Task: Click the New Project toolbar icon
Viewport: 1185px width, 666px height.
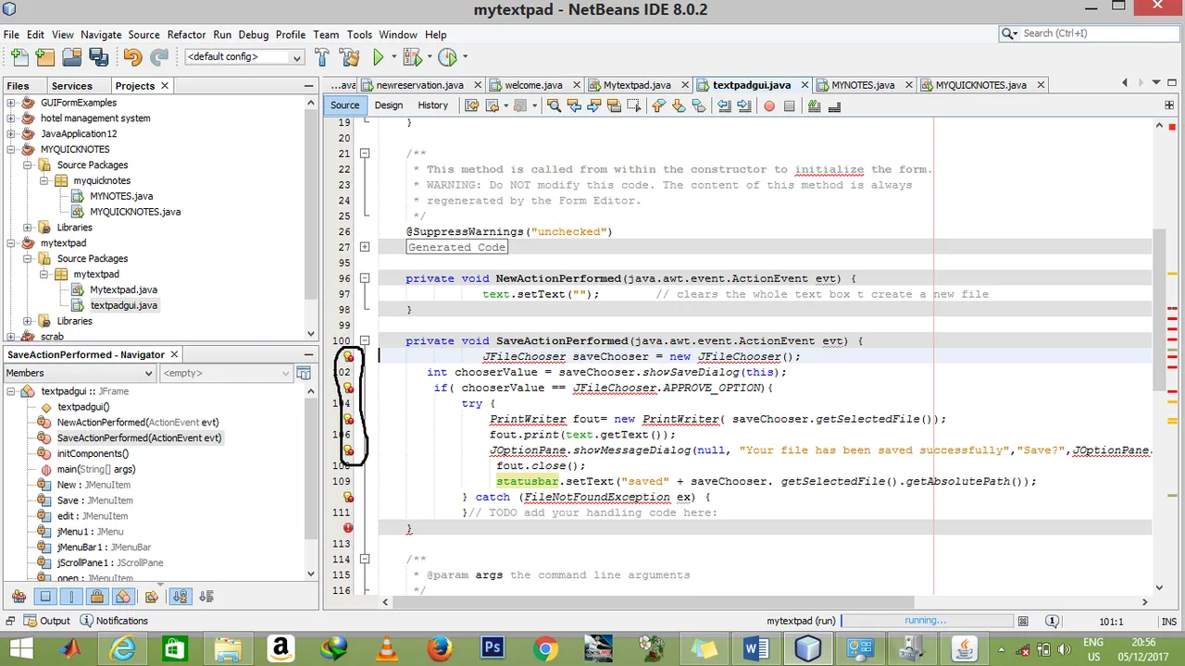Action: click(44, 57)
